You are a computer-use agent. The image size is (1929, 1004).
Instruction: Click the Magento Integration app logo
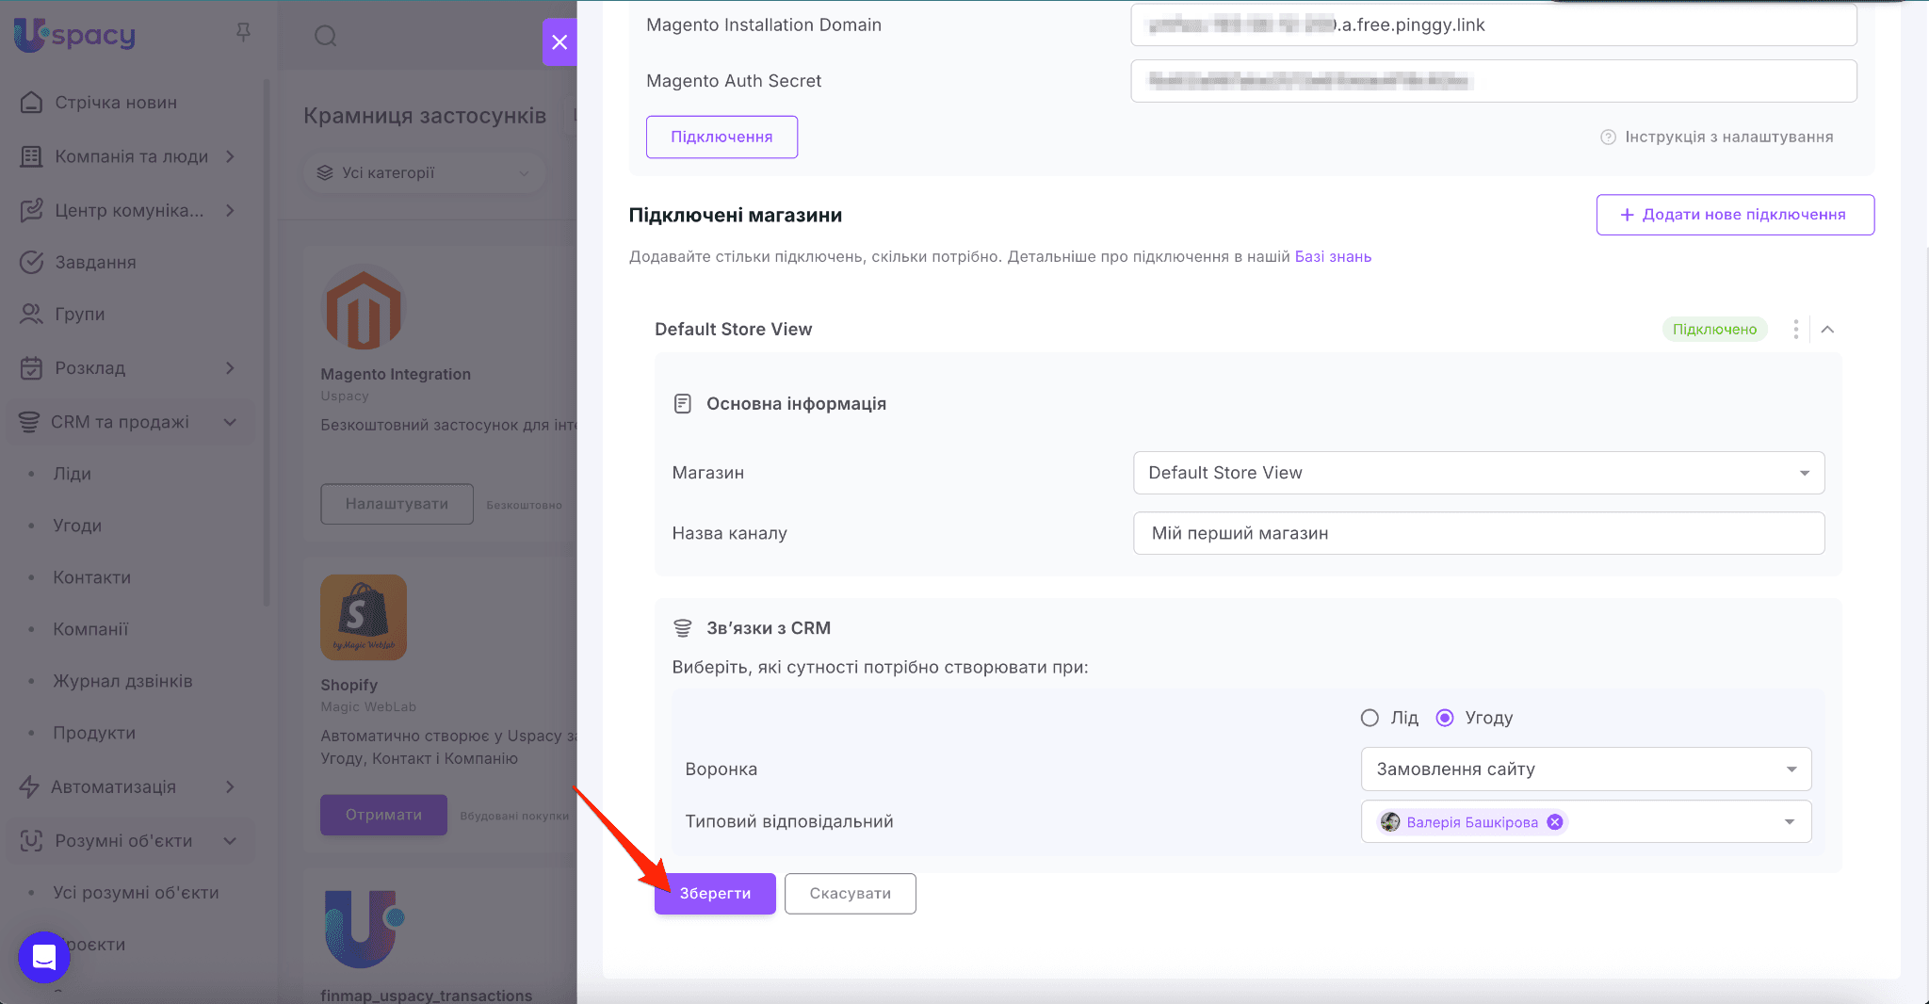[364, 308]
